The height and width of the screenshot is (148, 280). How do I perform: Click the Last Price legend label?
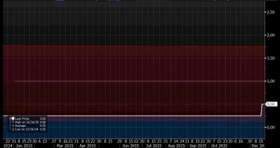point(22,119)
